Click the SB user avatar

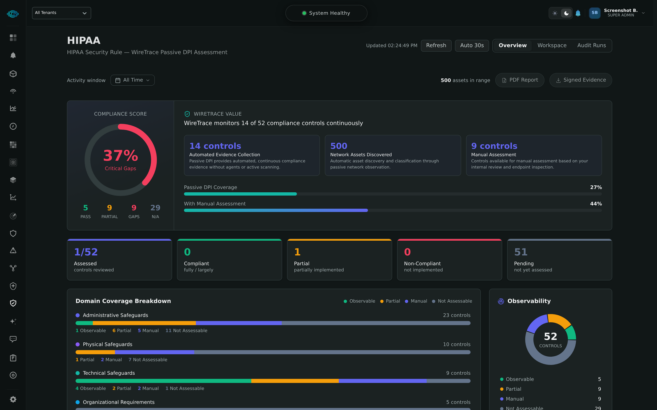[595, 13]
